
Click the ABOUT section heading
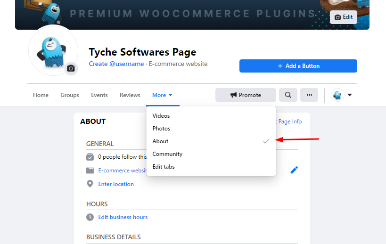click(x=93, y=122)
